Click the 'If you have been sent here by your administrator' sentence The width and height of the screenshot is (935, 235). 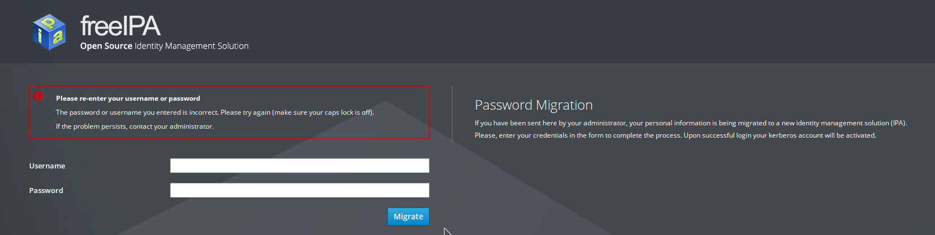pos(691,123)
